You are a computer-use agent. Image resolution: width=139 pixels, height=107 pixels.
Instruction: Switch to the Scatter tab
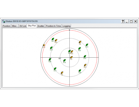pyautogui.click(x=41, y=26)
